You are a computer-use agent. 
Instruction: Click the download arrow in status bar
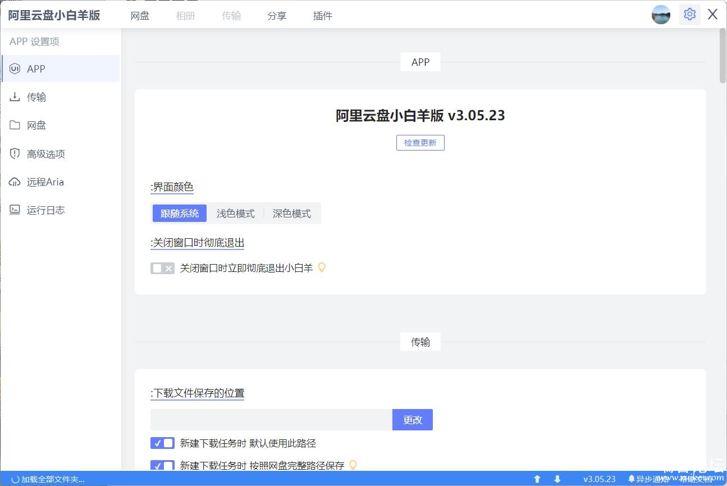(557, 479)
